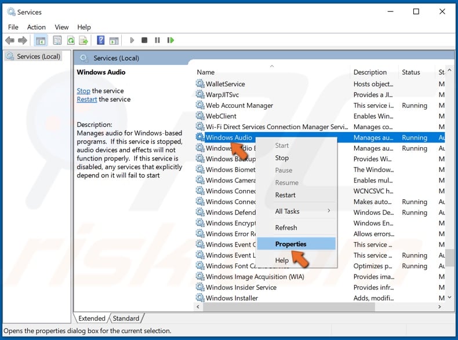Click the vertical scrollbar down arrow
Screen dimensions: 458x340
(x=449, y=297)
